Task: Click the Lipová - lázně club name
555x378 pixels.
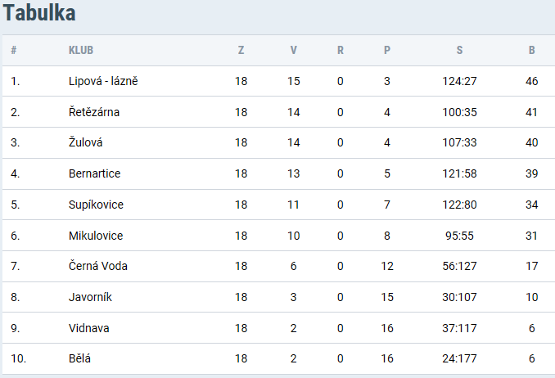Action: coord(103,81)
